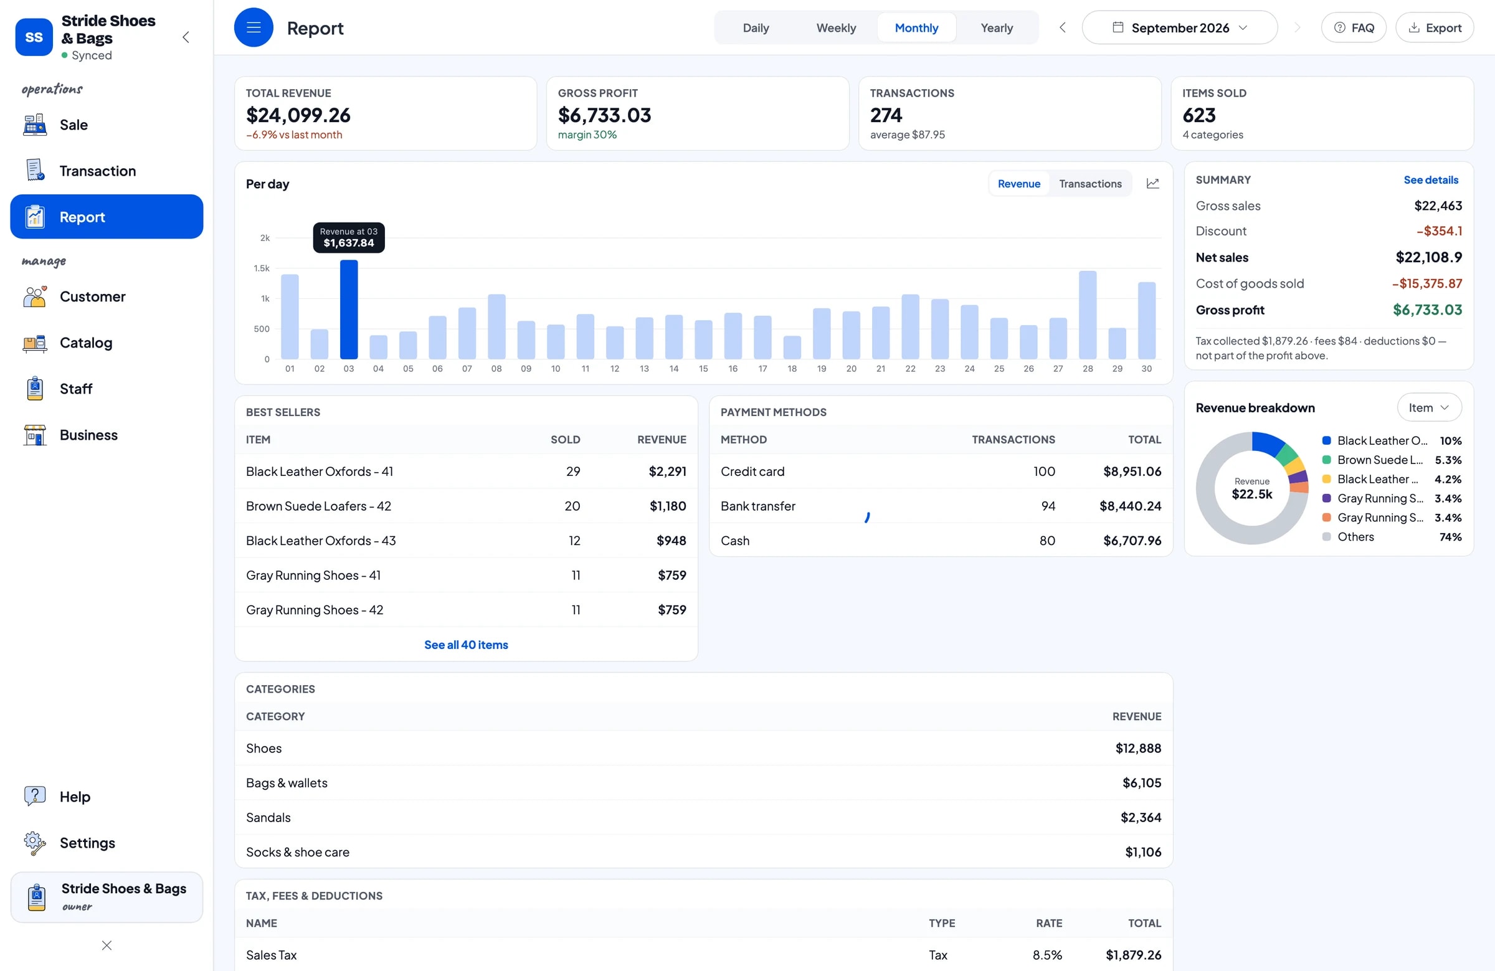Open the Sale cash register icon
The width and height of the screenshot is (1495, 971).
(35, 125)
